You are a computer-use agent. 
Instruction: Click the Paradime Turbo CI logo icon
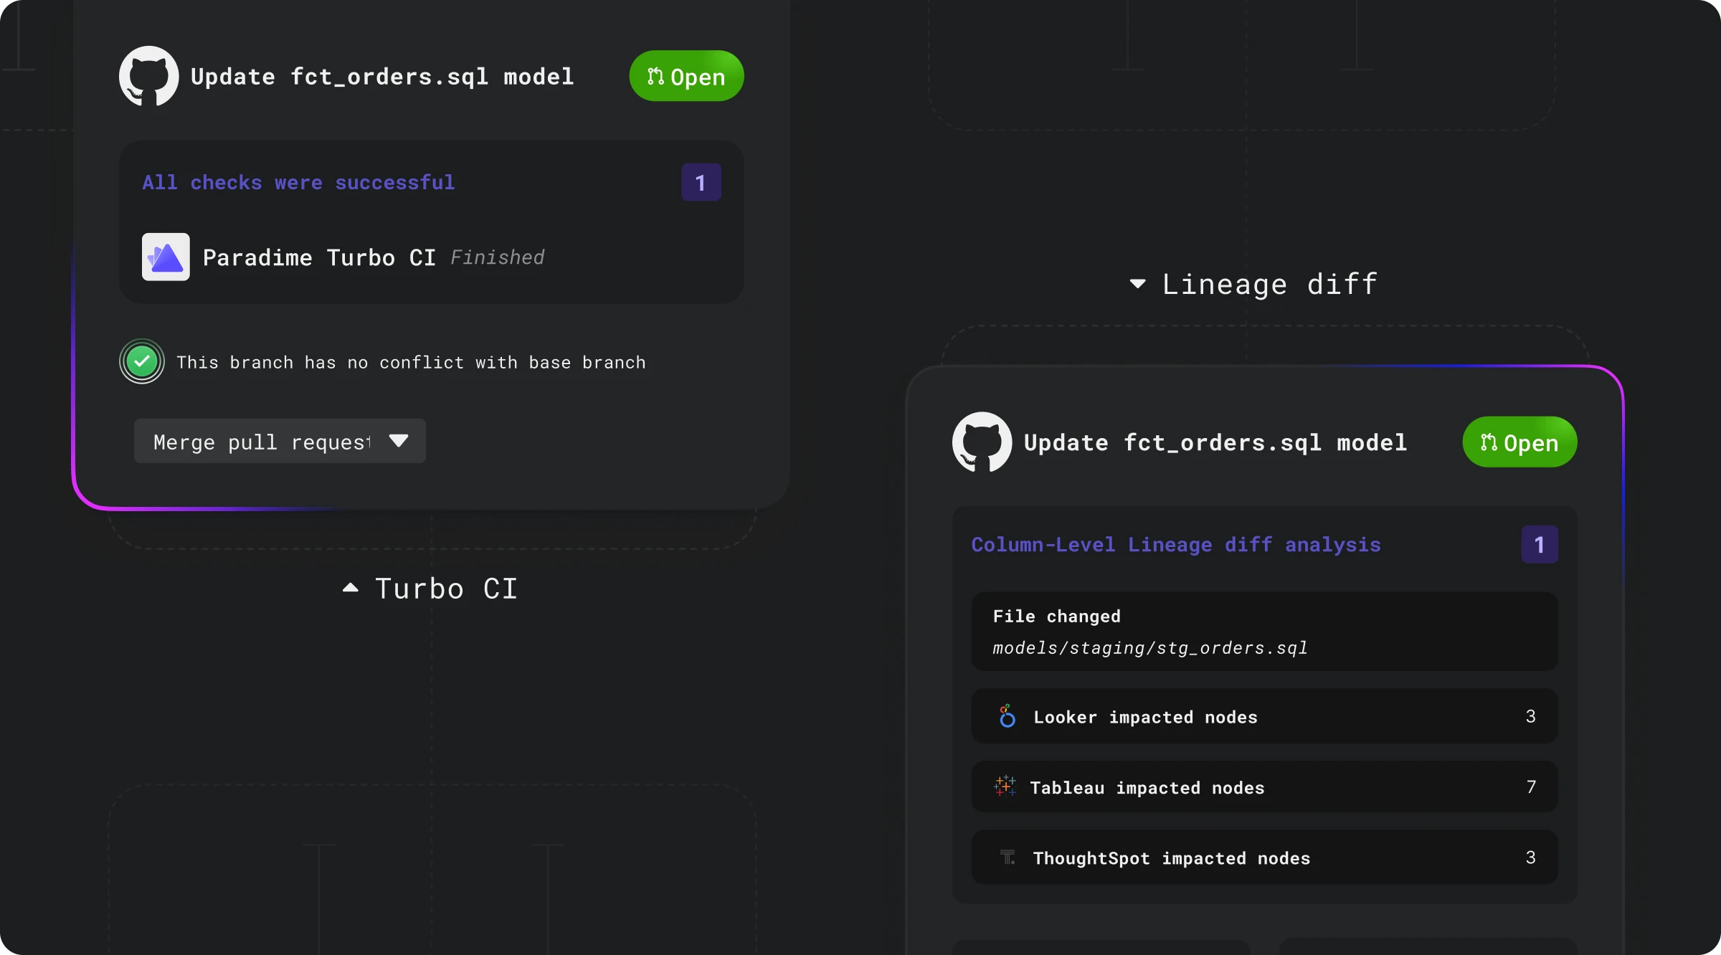[x=166, y=257]
